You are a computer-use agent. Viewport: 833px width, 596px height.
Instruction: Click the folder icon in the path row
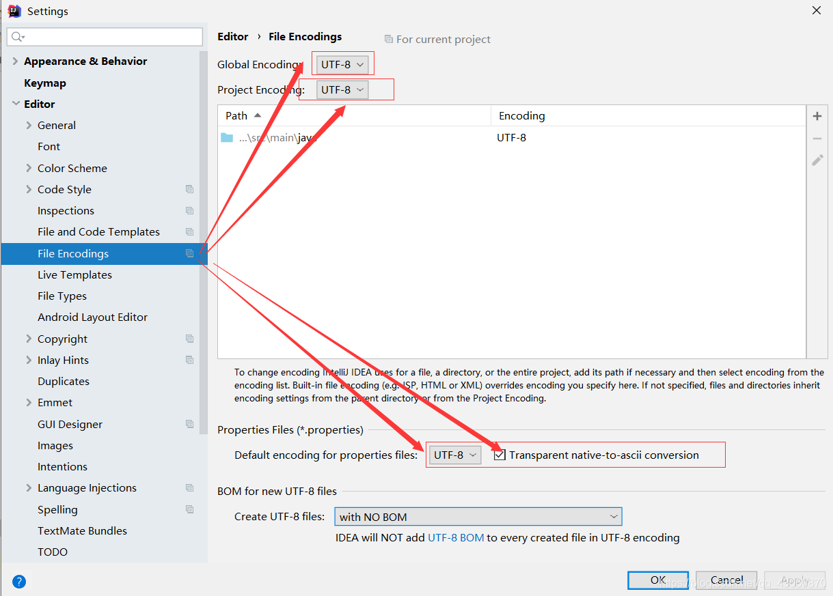227,138
